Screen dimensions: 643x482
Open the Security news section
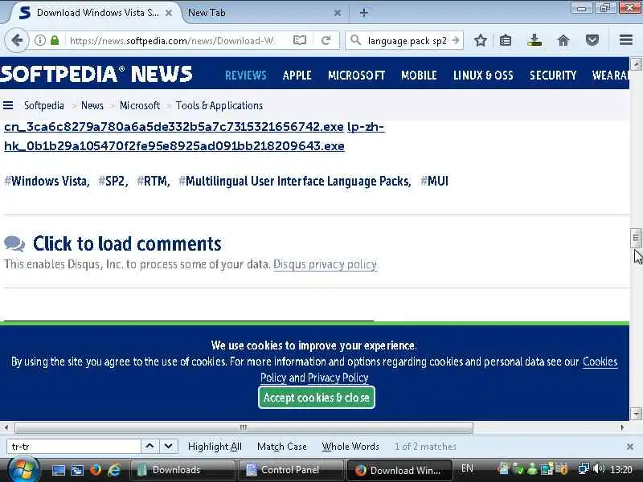(x=553, y=76)
